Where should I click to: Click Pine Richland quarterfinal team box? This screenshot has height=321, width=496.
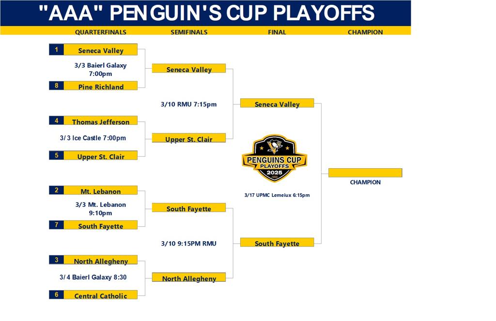point(101,86)
